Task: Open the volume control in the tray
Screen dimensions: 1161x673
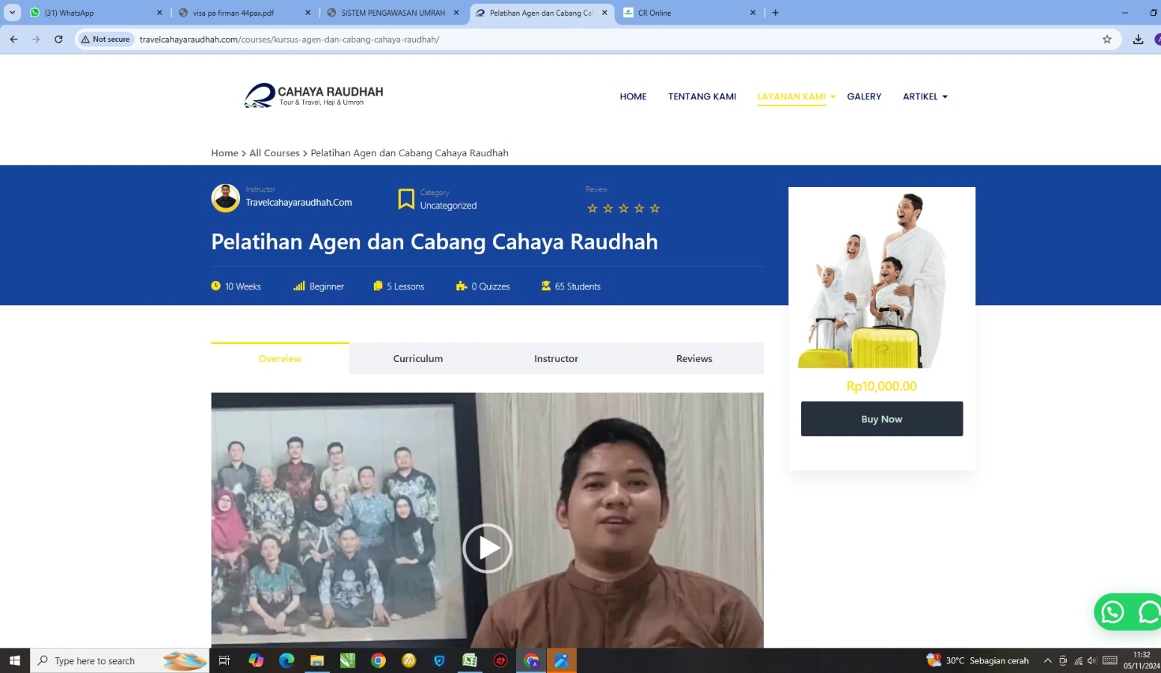Action: (x=1092, y=660)
